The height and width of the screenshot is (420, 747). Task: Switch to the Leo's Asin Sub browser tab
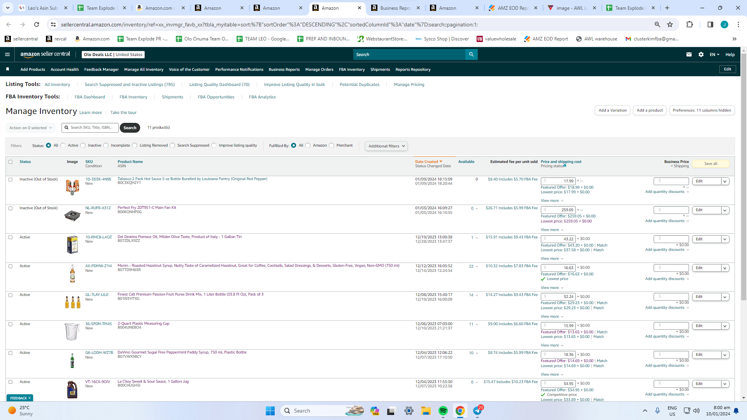44,8
